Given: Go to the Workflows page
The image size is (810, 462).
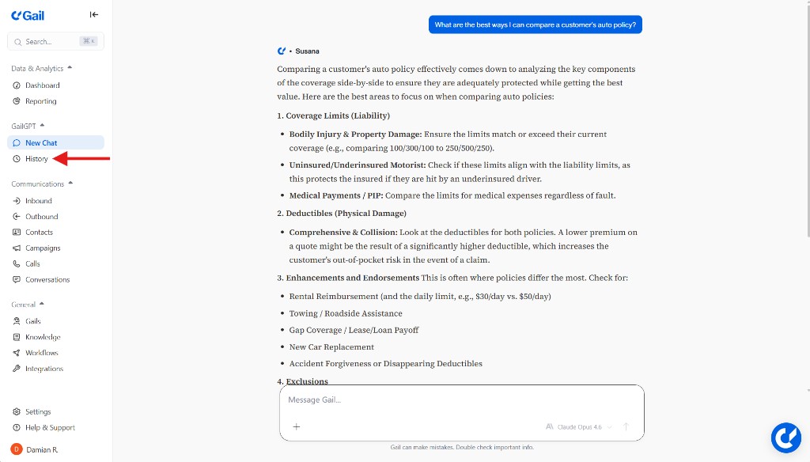Looking at the screenshot, I should tap(41, 353).
